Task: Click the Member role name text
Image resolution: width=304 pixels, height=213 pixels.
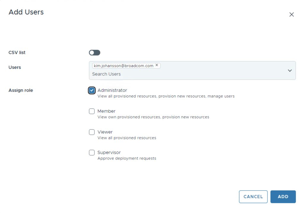Action: click(x=106, y=111)
